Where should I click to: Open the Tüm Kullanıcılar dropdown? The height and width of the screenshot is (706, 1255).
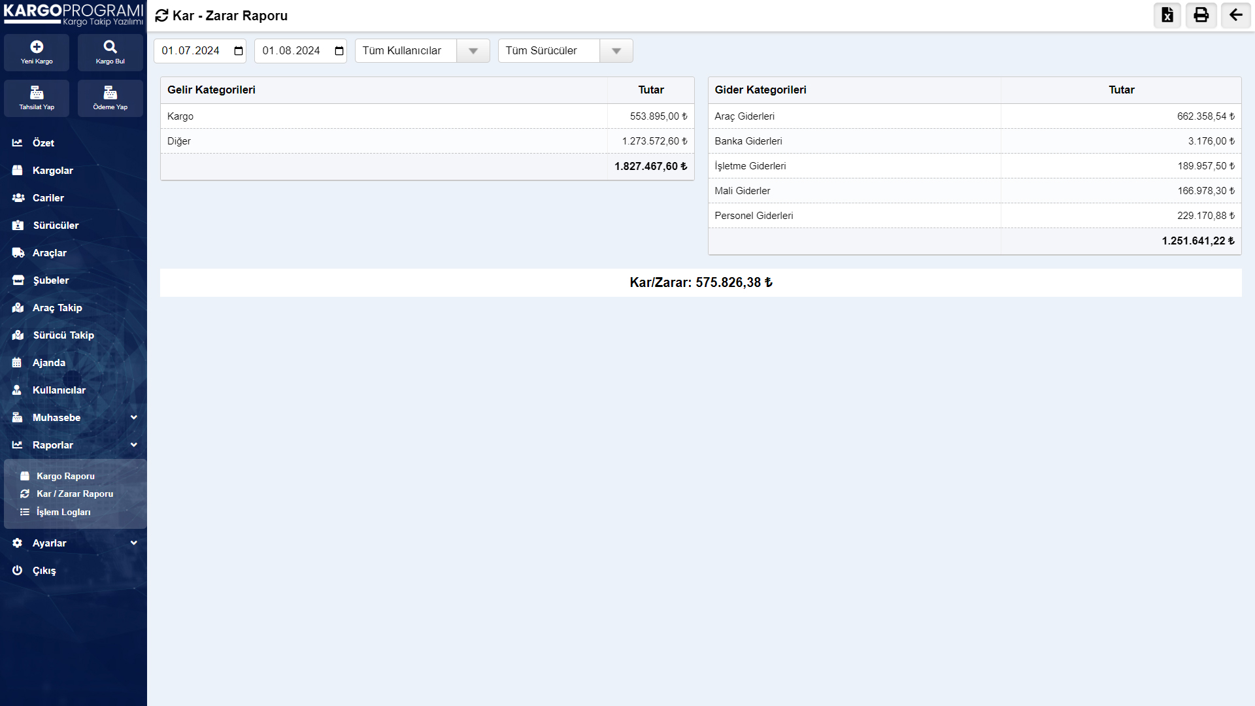[422, 51]
